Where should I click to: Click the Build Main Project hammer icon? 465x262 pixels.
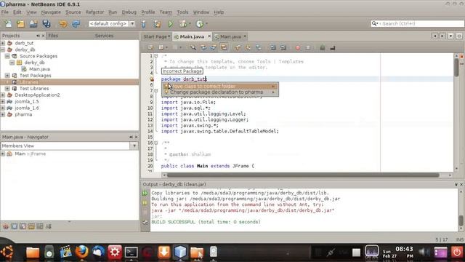pyautogui.click(x=144, y=24)
